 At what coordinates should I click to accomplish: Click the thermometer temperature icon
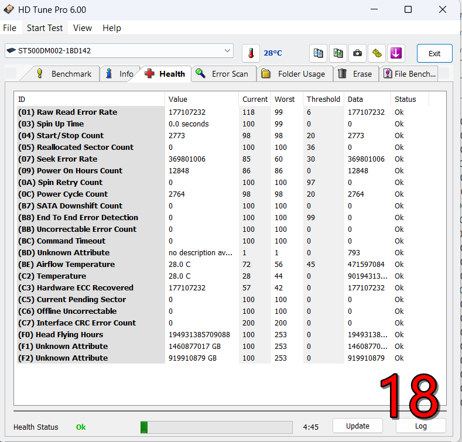point(251,53)
